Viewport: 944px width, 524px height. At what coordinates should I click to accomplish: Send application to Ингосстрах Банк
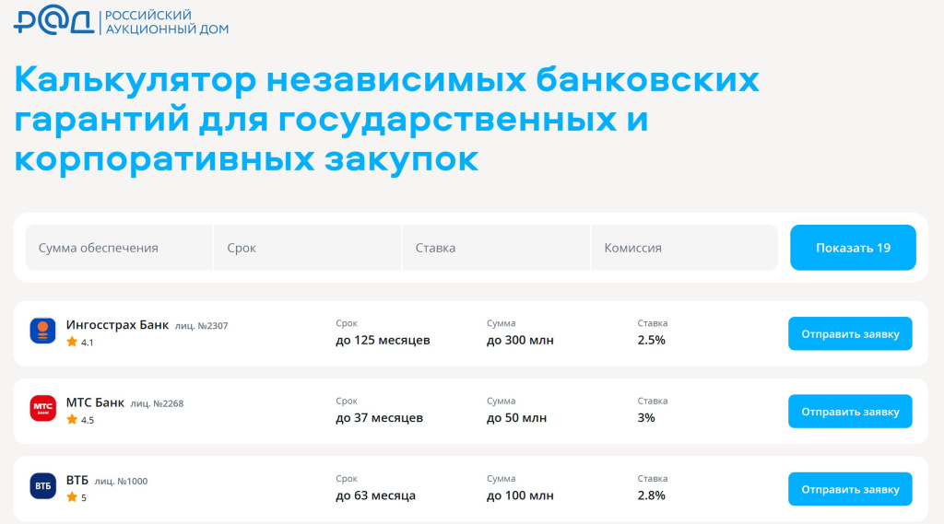[x=850, y=334]
